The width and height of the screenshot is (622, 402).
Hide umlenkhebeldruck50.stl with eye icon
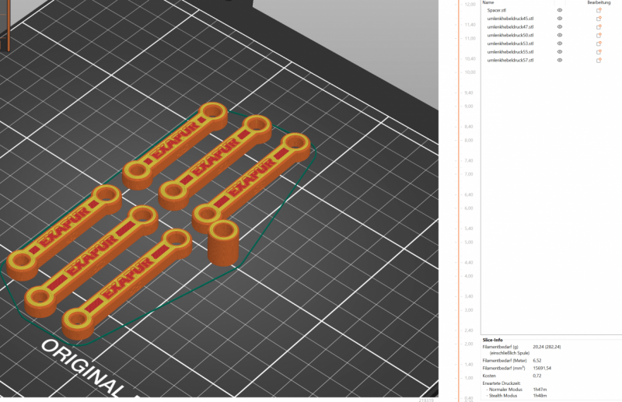coord(560,35)
